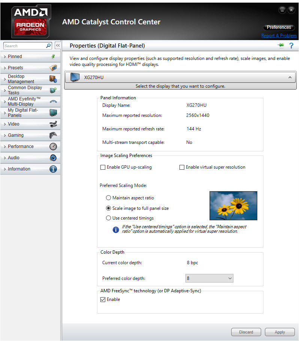Viewport: 299px width, 341px height.
Task: Click the AMD Radeon Graphics logo
Action: coord(31,21)
